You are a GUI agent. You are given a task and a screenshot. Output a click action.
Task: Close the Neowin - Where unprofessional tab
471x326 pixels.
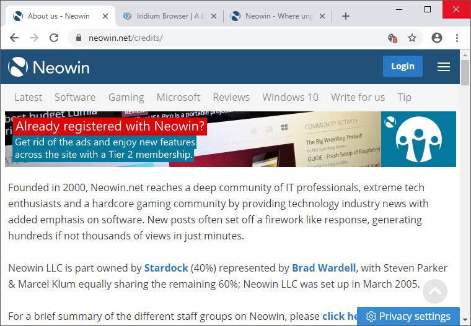[322, 16]
